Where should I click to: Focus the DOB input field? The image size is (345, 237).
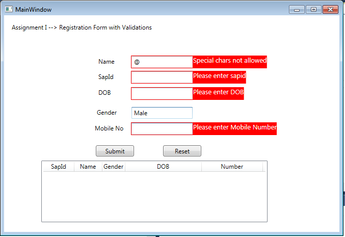(162, 93)
